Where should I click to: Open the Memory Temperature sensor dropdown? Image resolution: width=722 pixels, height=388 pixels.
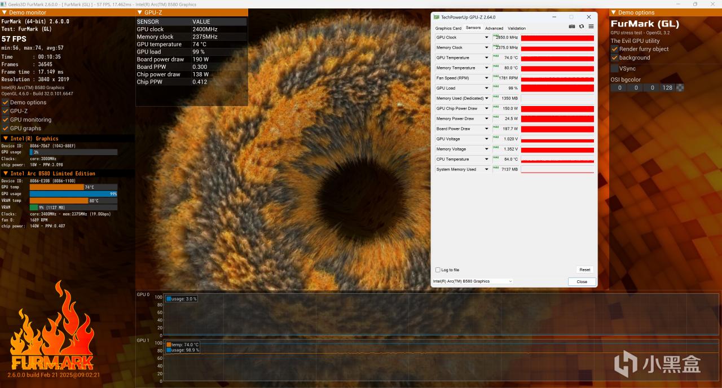487,68
